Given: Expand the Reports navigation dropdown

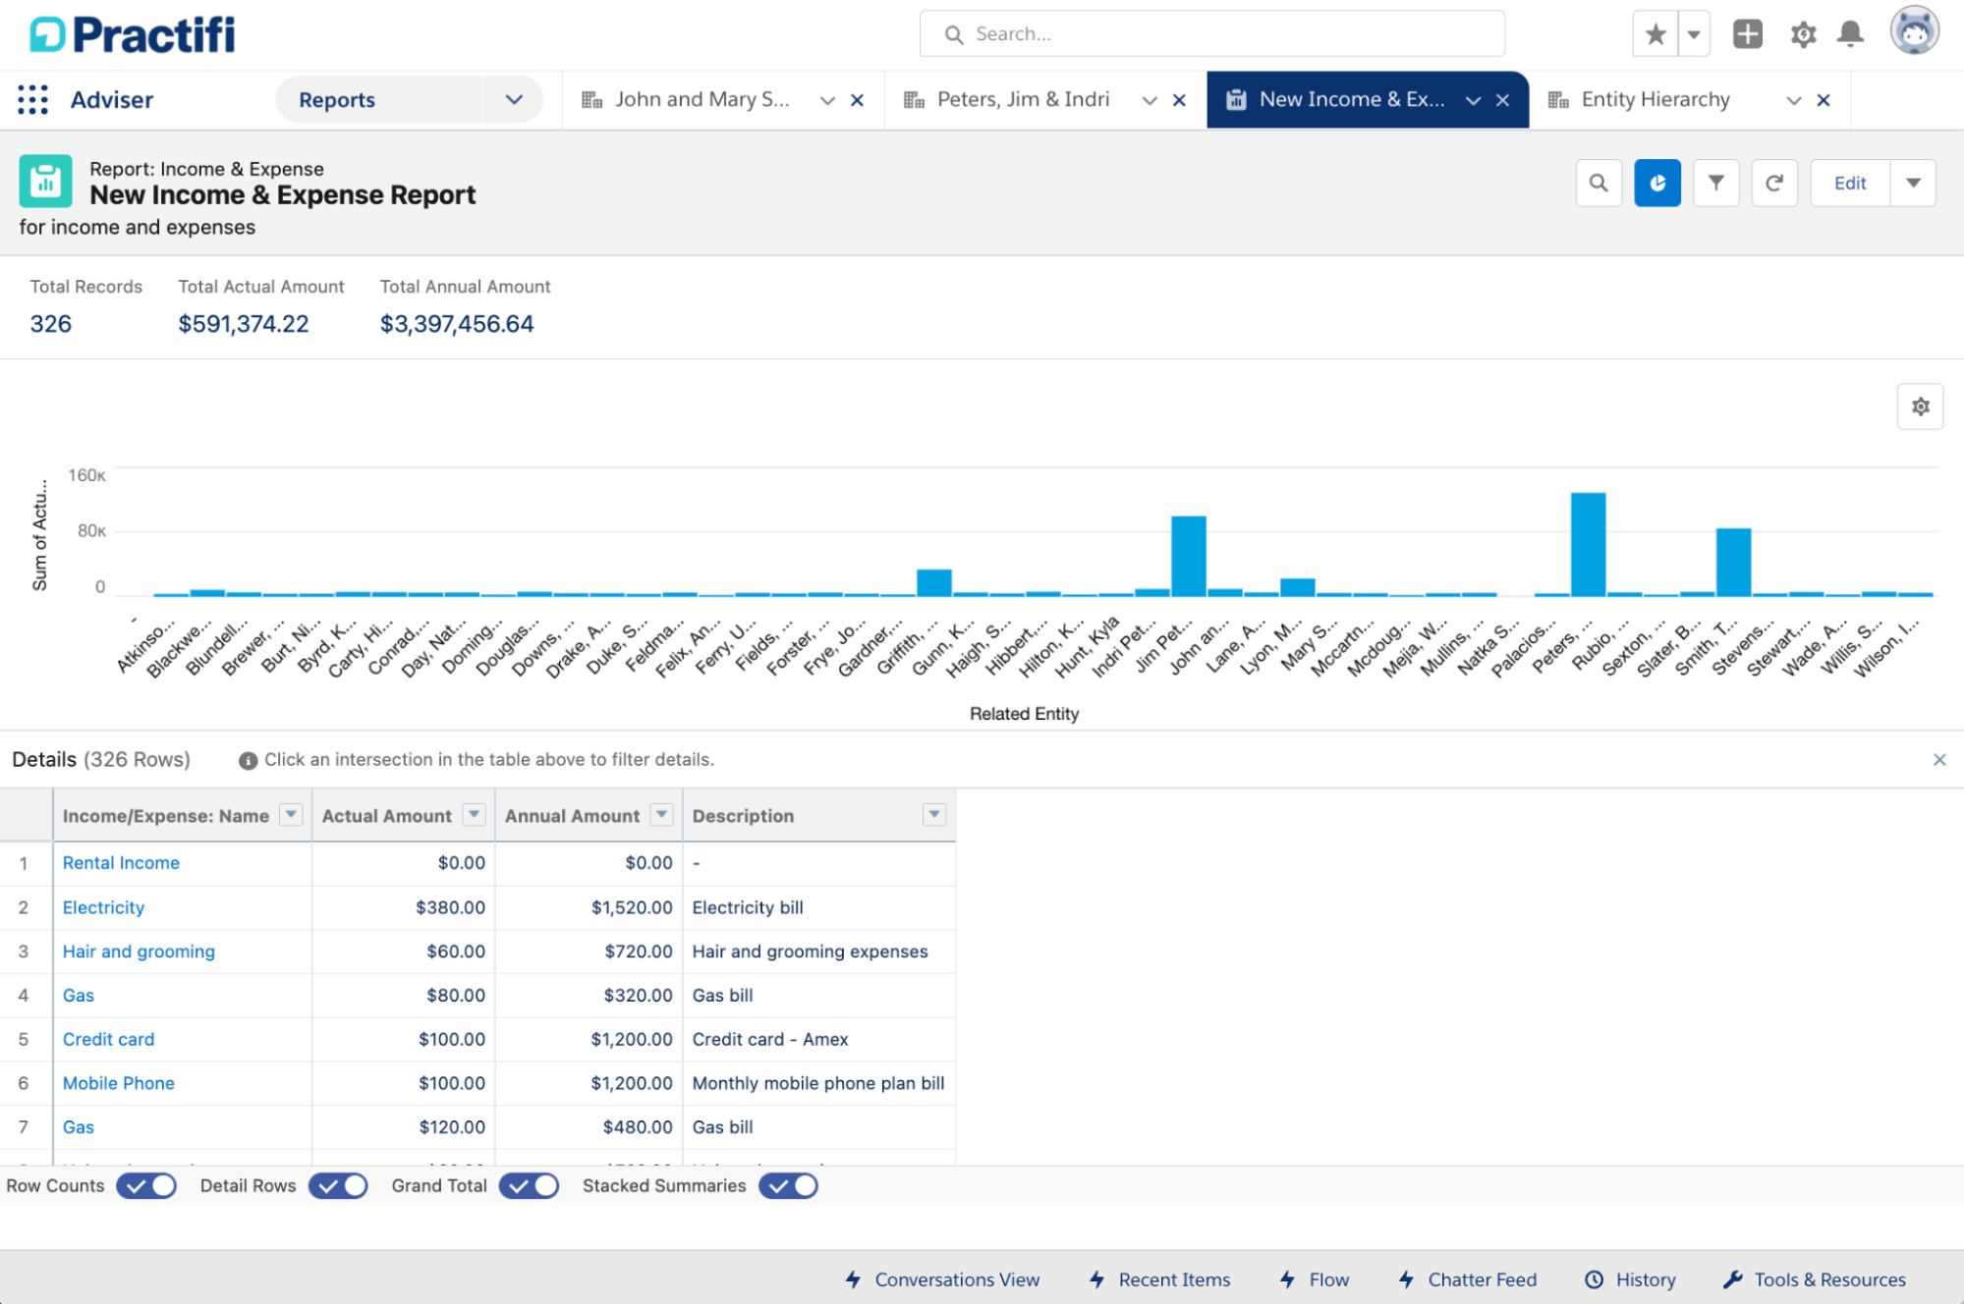Looking at the screenshot, I should (x=514, y=99).
